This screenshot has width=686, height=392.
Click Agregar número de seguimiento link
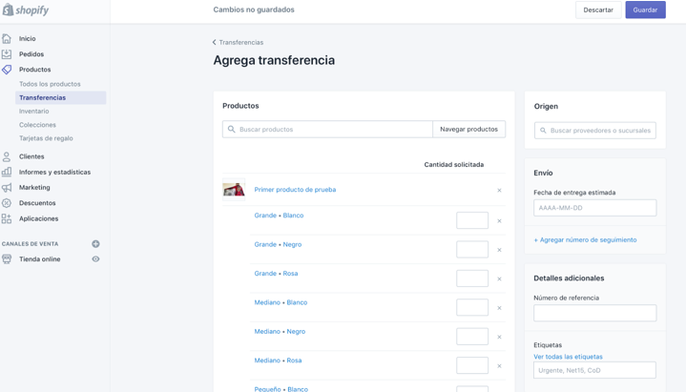[x=585, y=240]
